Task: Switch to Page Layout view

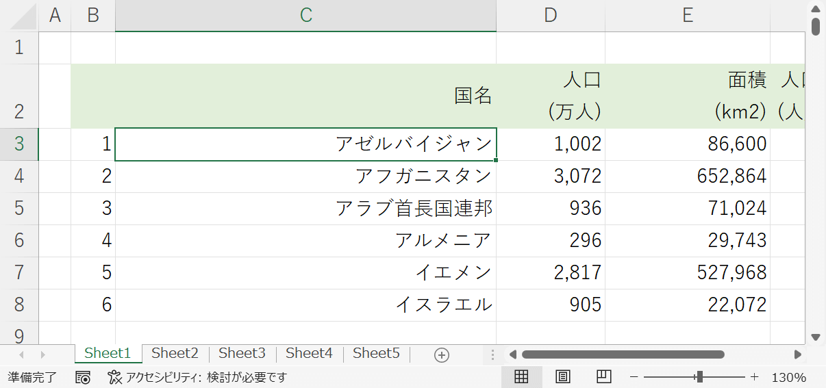Action: click(x=562, y=377)
